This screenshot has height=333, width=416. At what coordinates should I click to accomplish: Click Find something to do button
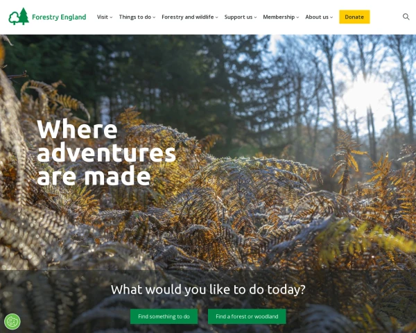click(164, 316)
